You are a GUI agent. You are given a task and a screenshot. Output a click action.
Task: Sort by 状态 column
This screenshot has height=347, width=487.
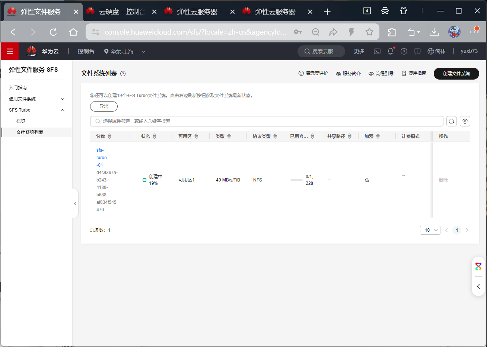point(155,136)
